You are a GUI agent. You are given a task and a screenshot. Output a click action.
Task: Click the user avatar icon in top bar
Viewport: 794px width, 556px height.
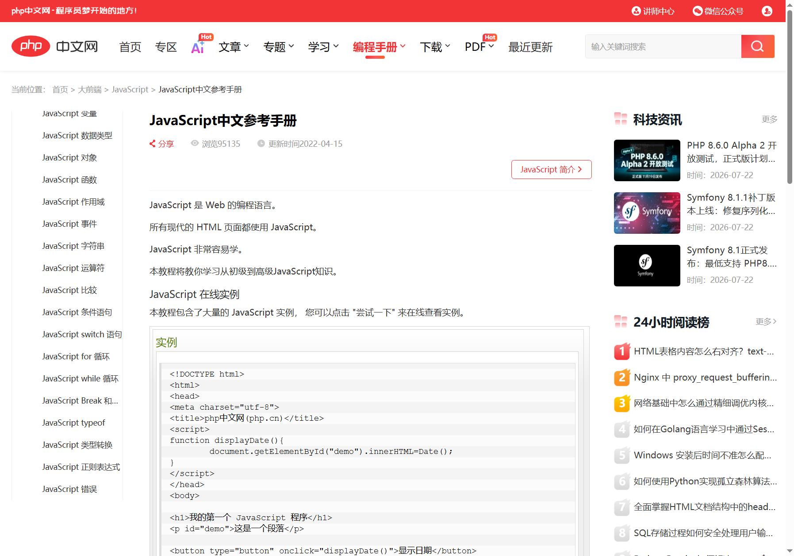click(767, 11)
